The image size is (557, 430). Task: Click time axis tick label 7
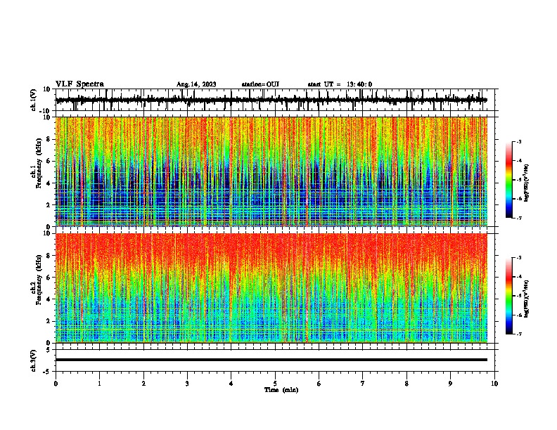[x=363, y=384]
